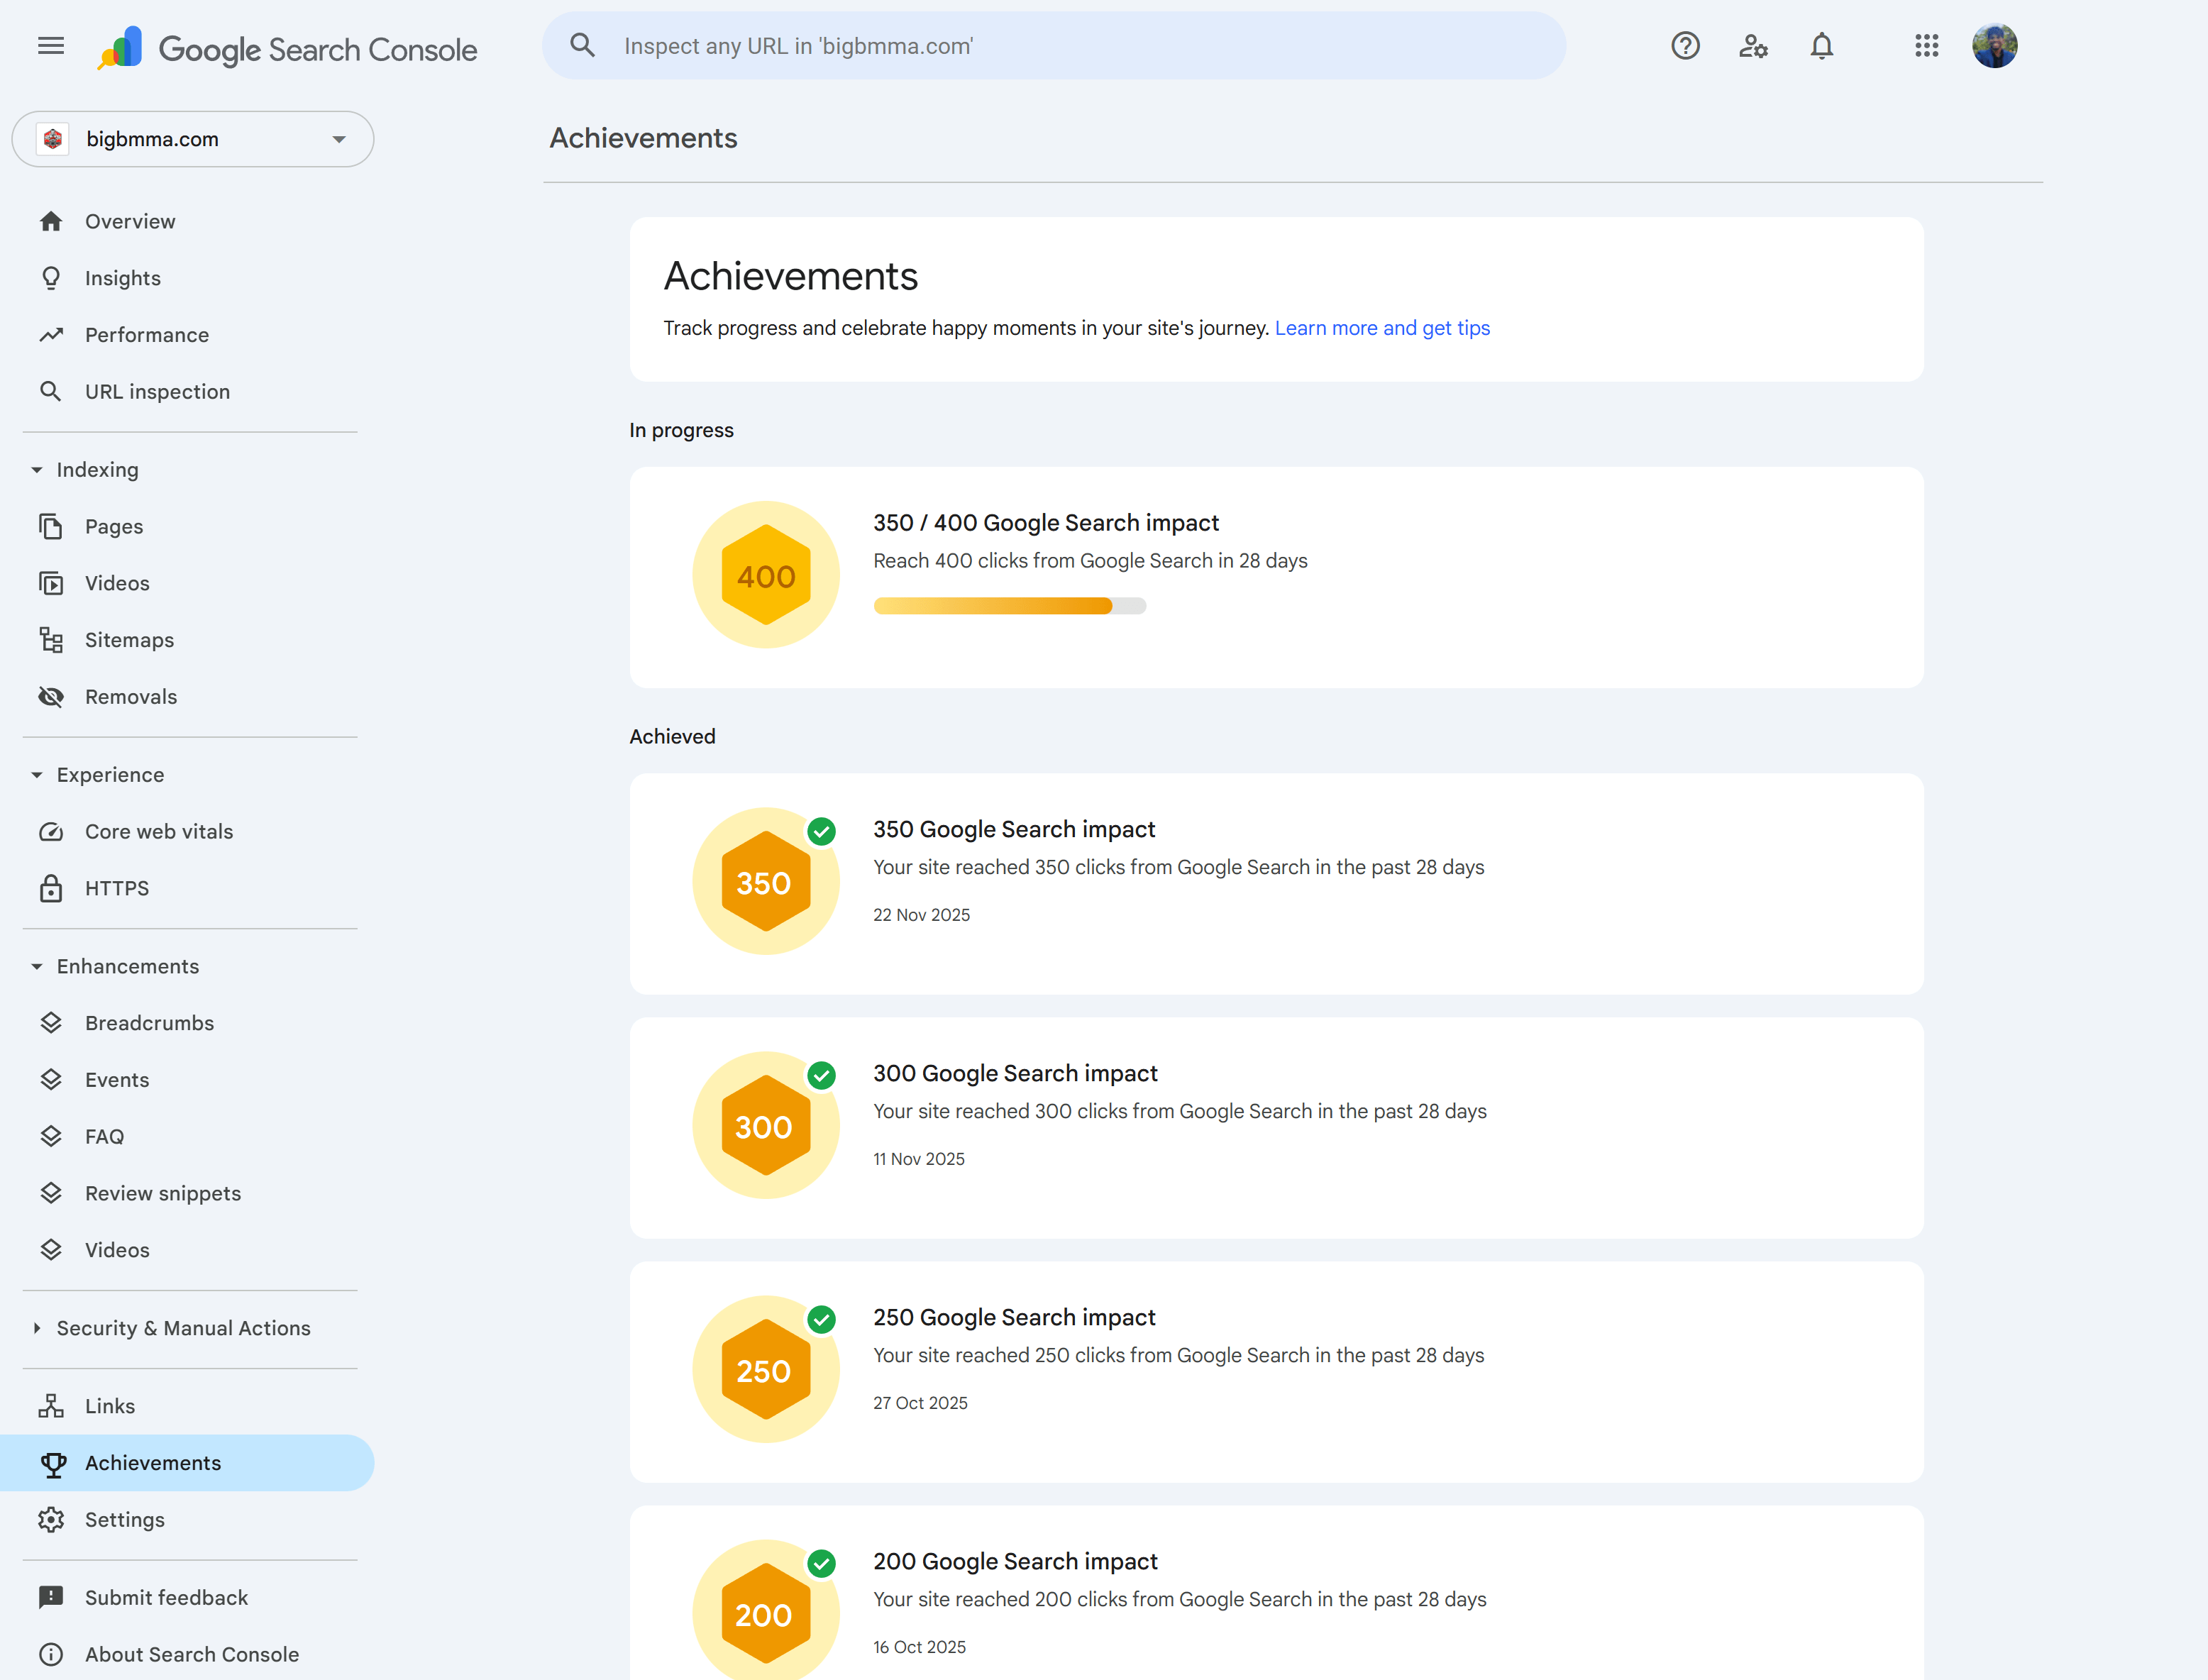Expand Security & Manual Actions section
The image size is (2208, 1680).
point(37,1329)
